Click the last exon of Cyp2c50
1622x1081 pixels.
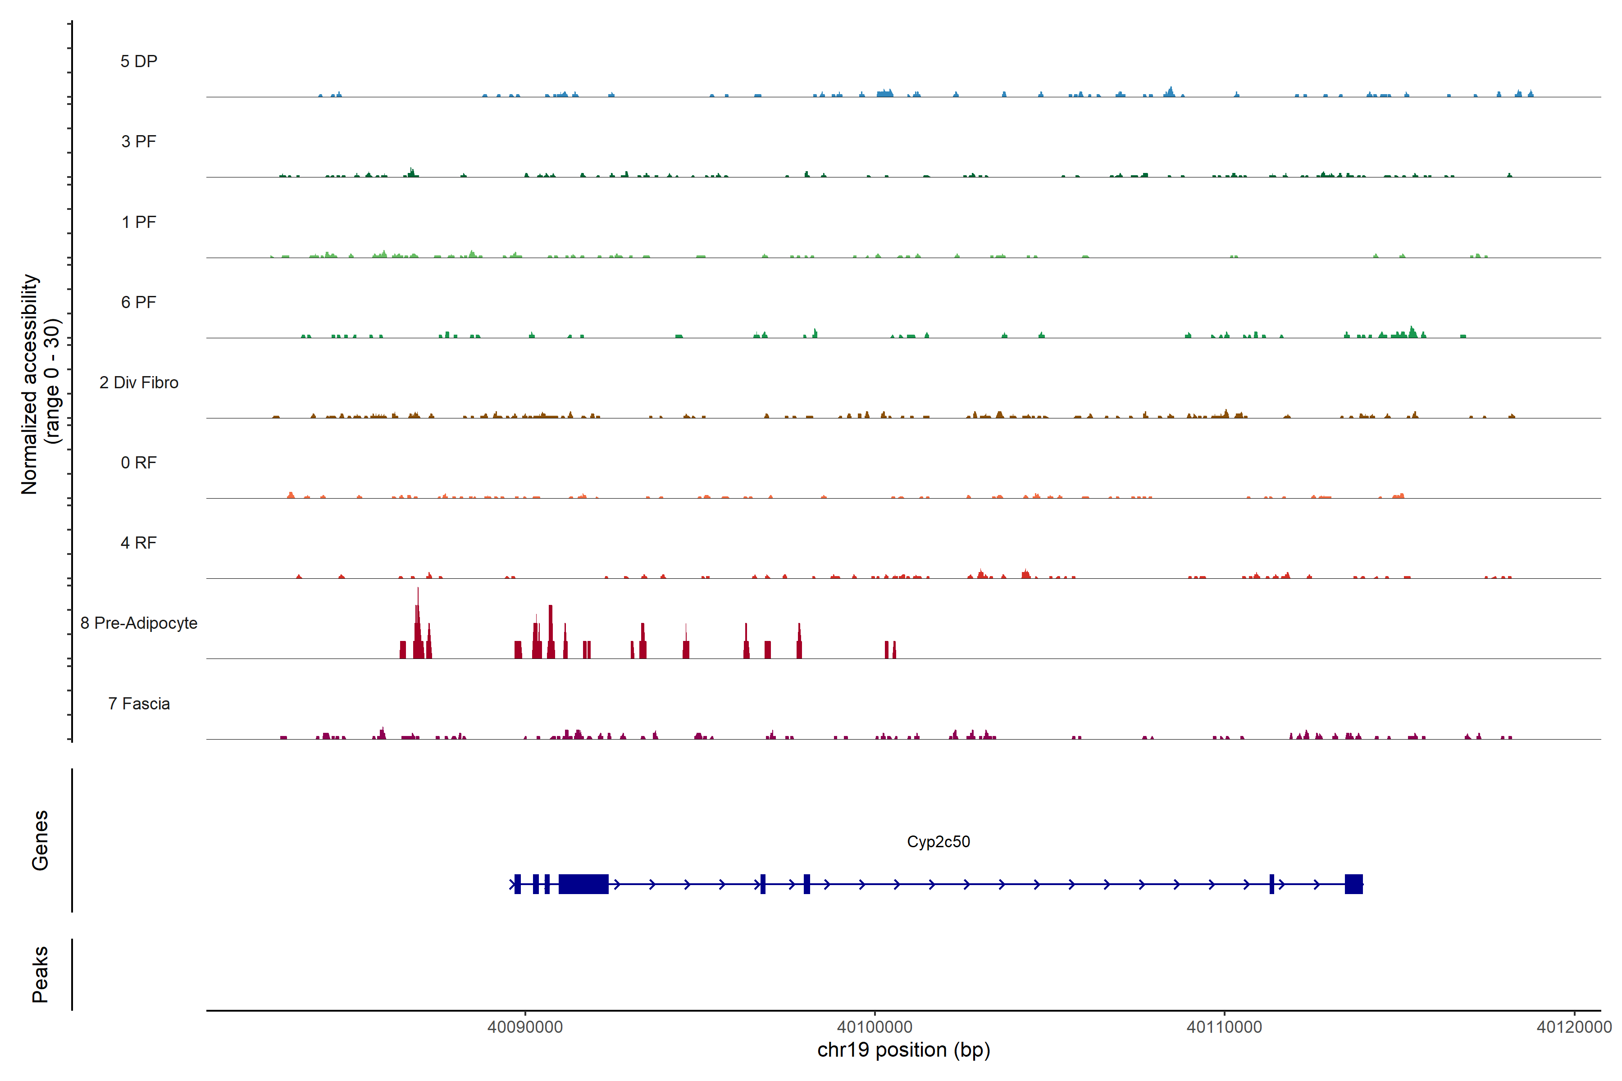point(1353,884)
